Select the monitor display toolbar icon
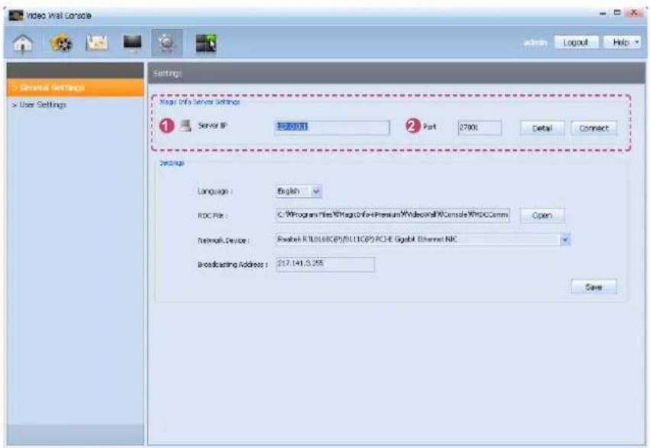 tap(132, 43)
